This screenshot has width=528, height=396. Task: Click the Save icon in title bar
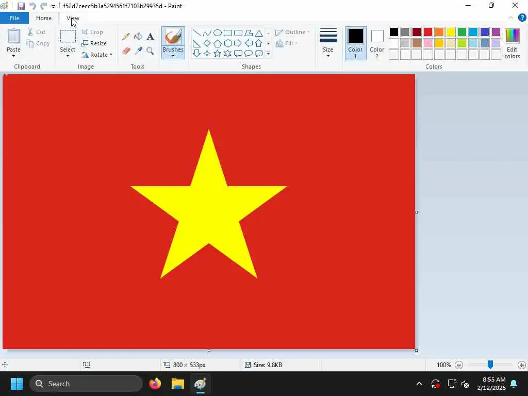[x=21, y=6]
